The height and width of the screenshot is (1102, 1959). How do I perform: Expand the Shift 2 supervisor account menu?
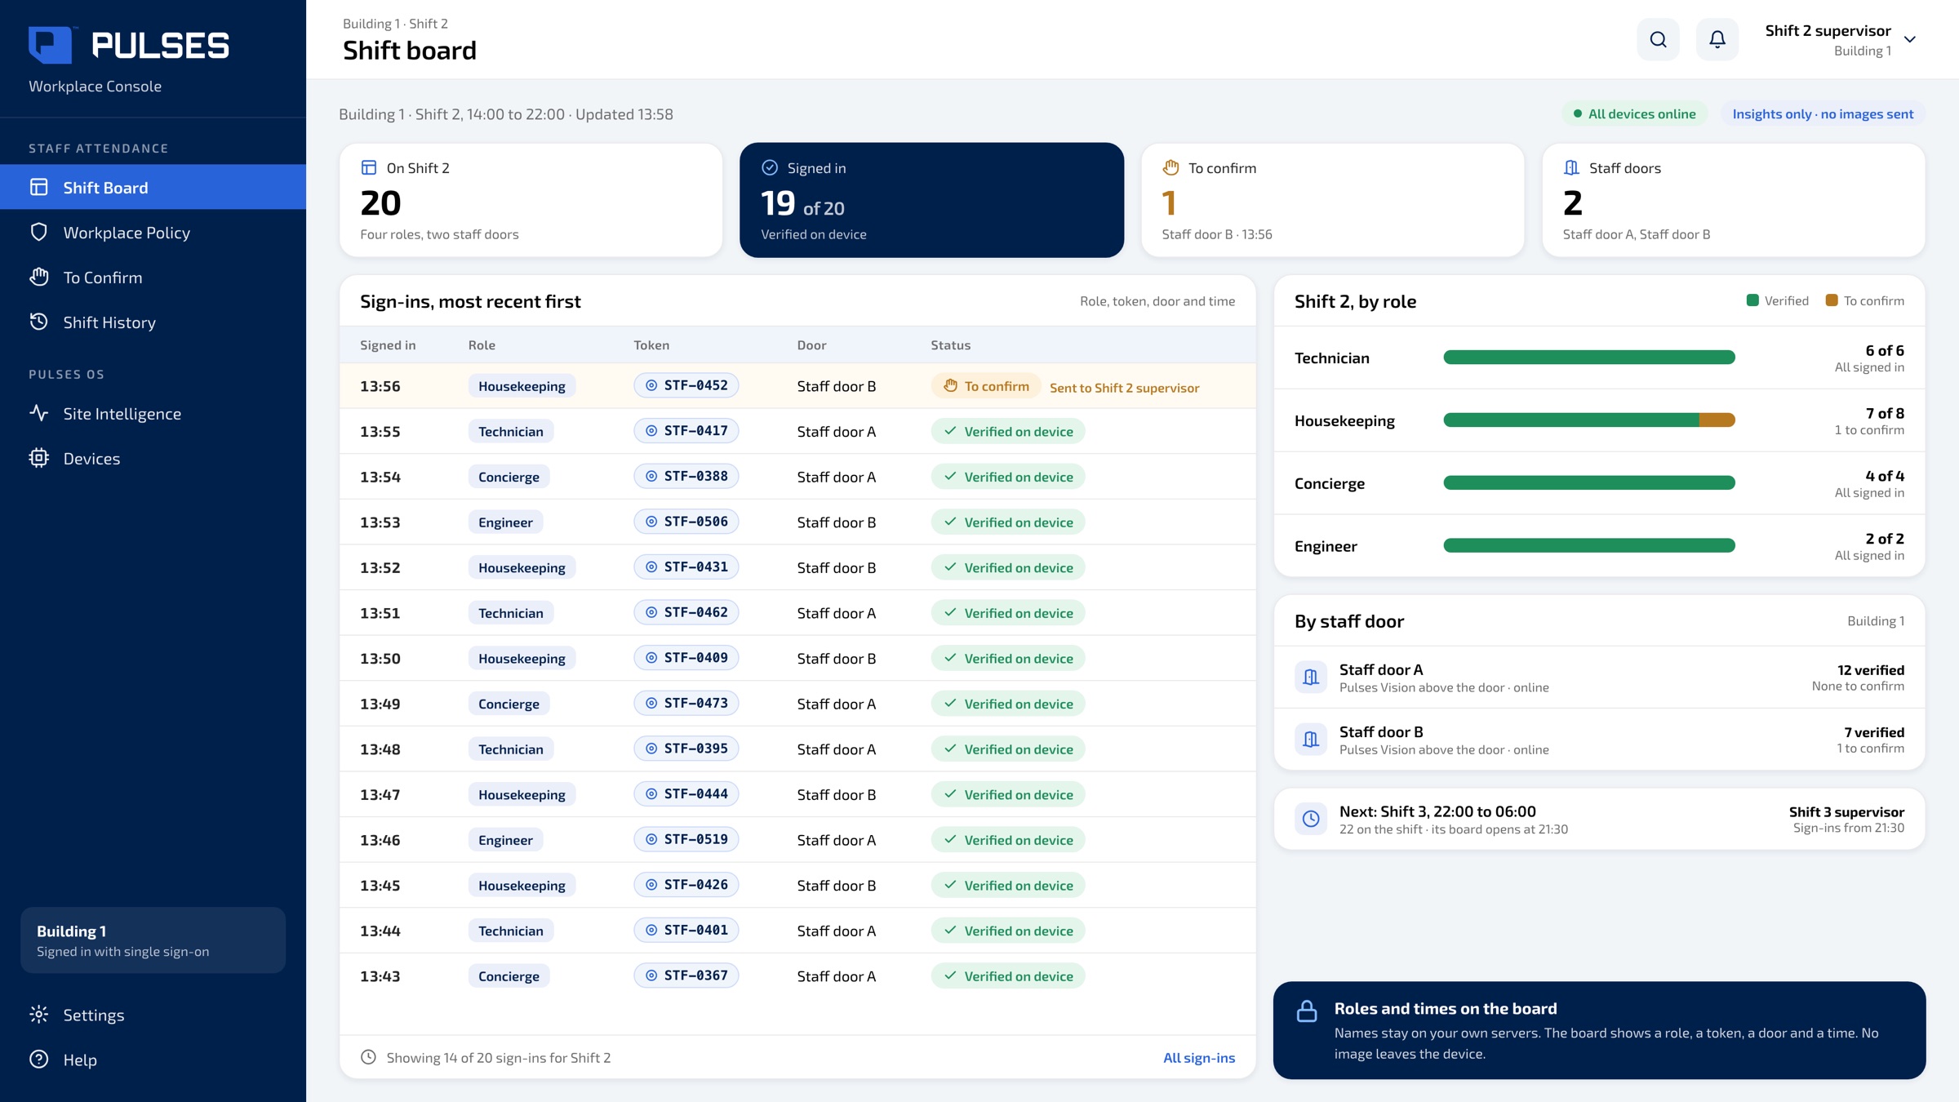(1840, 39)
